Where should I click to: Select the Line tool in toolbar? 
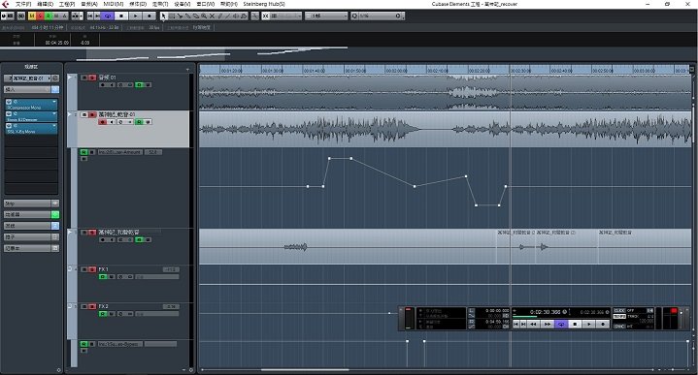coord(228,16)
